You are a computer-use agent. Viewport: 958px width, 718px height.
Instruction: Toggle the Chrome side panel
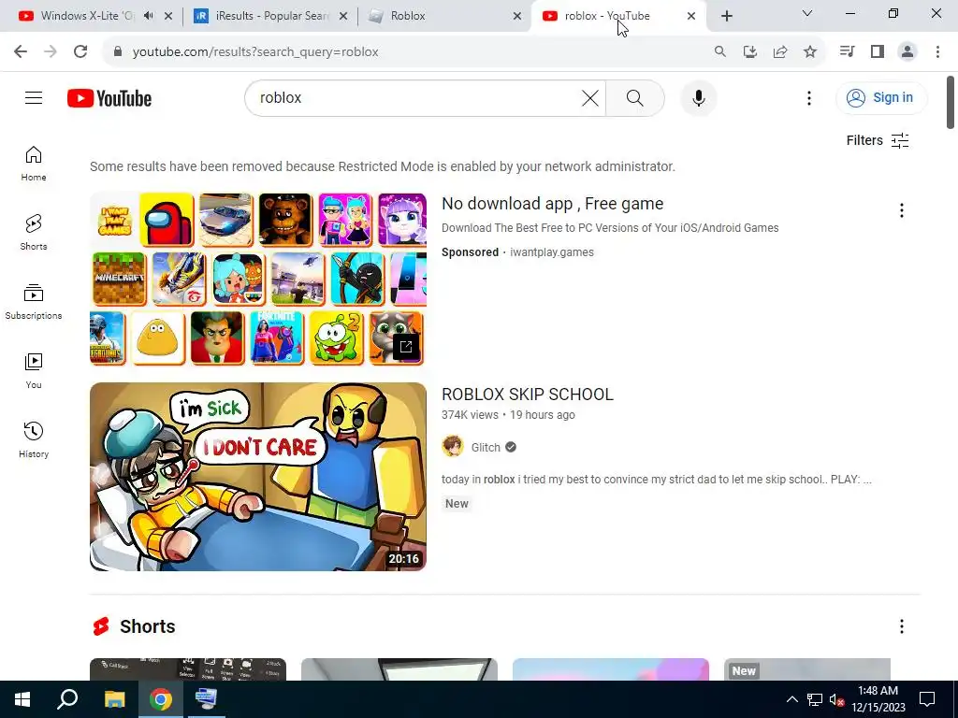point(878,52)
